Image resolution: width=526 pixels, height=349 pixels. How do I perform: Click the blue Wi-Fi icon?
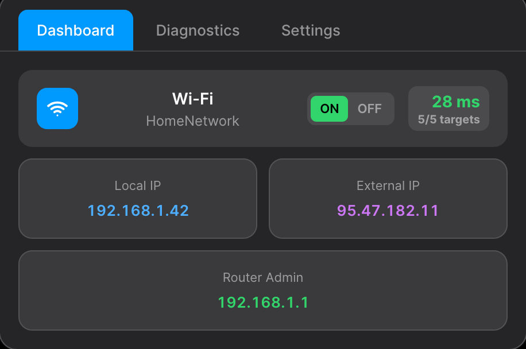(57, 108)
